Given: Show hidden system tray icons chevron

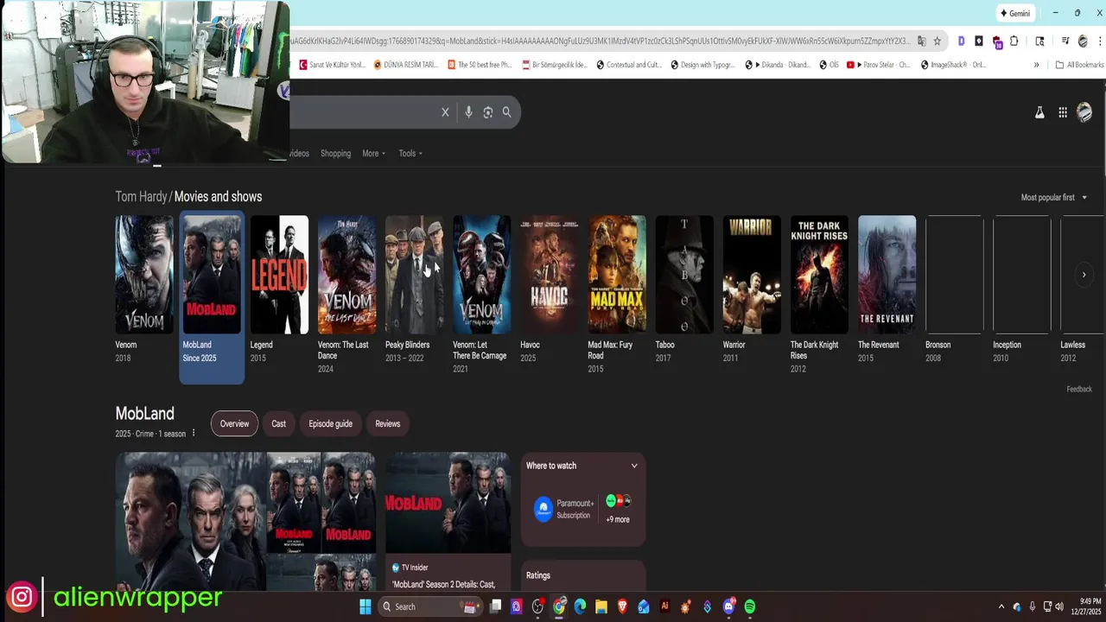Looking at the screenshot, I should click(1001, 606).
